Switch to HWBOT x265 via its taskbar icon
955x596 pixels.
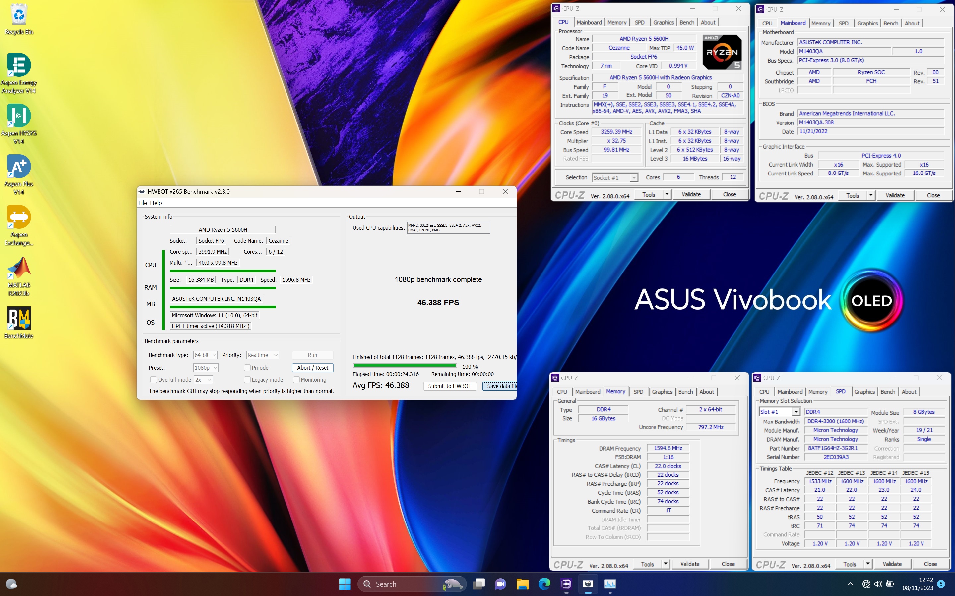588,584
